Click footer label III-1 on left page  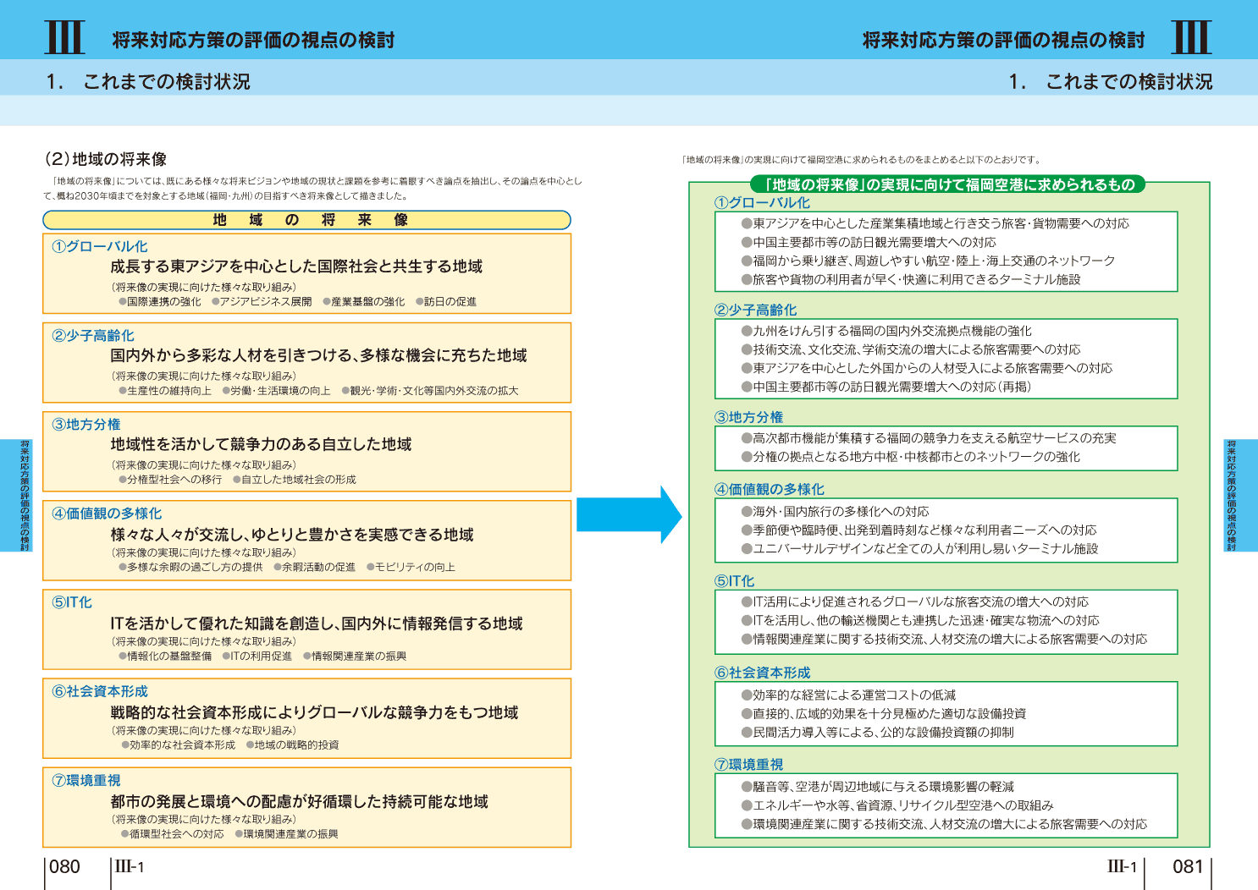point(130,866)
